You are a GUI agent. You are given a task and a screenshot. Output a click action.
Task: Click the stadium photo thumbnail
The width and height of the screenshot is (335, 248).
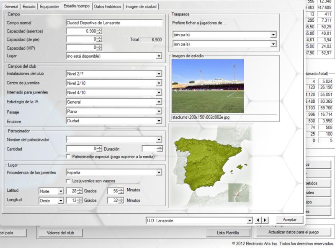(x=208, y=86)
